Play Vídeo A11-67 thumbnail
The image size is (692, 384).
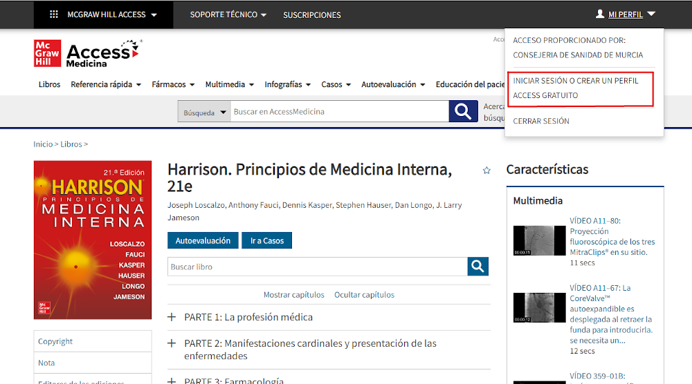(x=539, y=307)
